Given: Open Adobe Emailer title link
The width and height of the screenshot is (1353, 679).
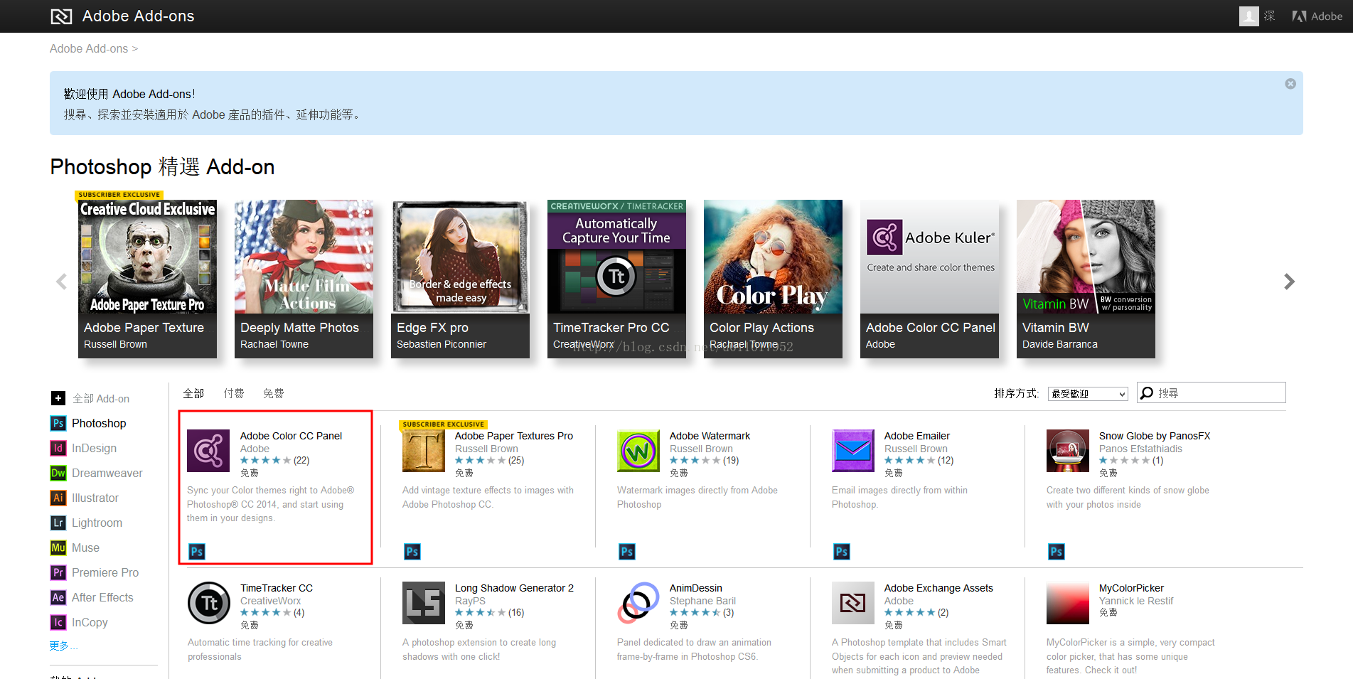Looking at the screenshot, I should tap(917, 436).
